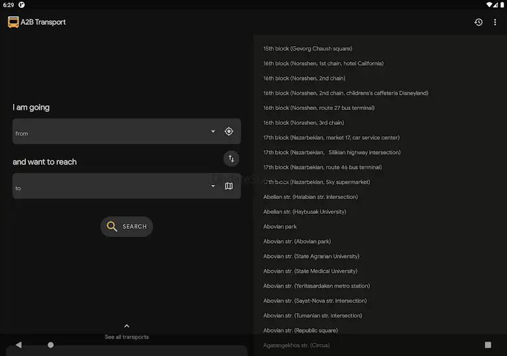Click the A2B Transport bus logo

[13, 22]
